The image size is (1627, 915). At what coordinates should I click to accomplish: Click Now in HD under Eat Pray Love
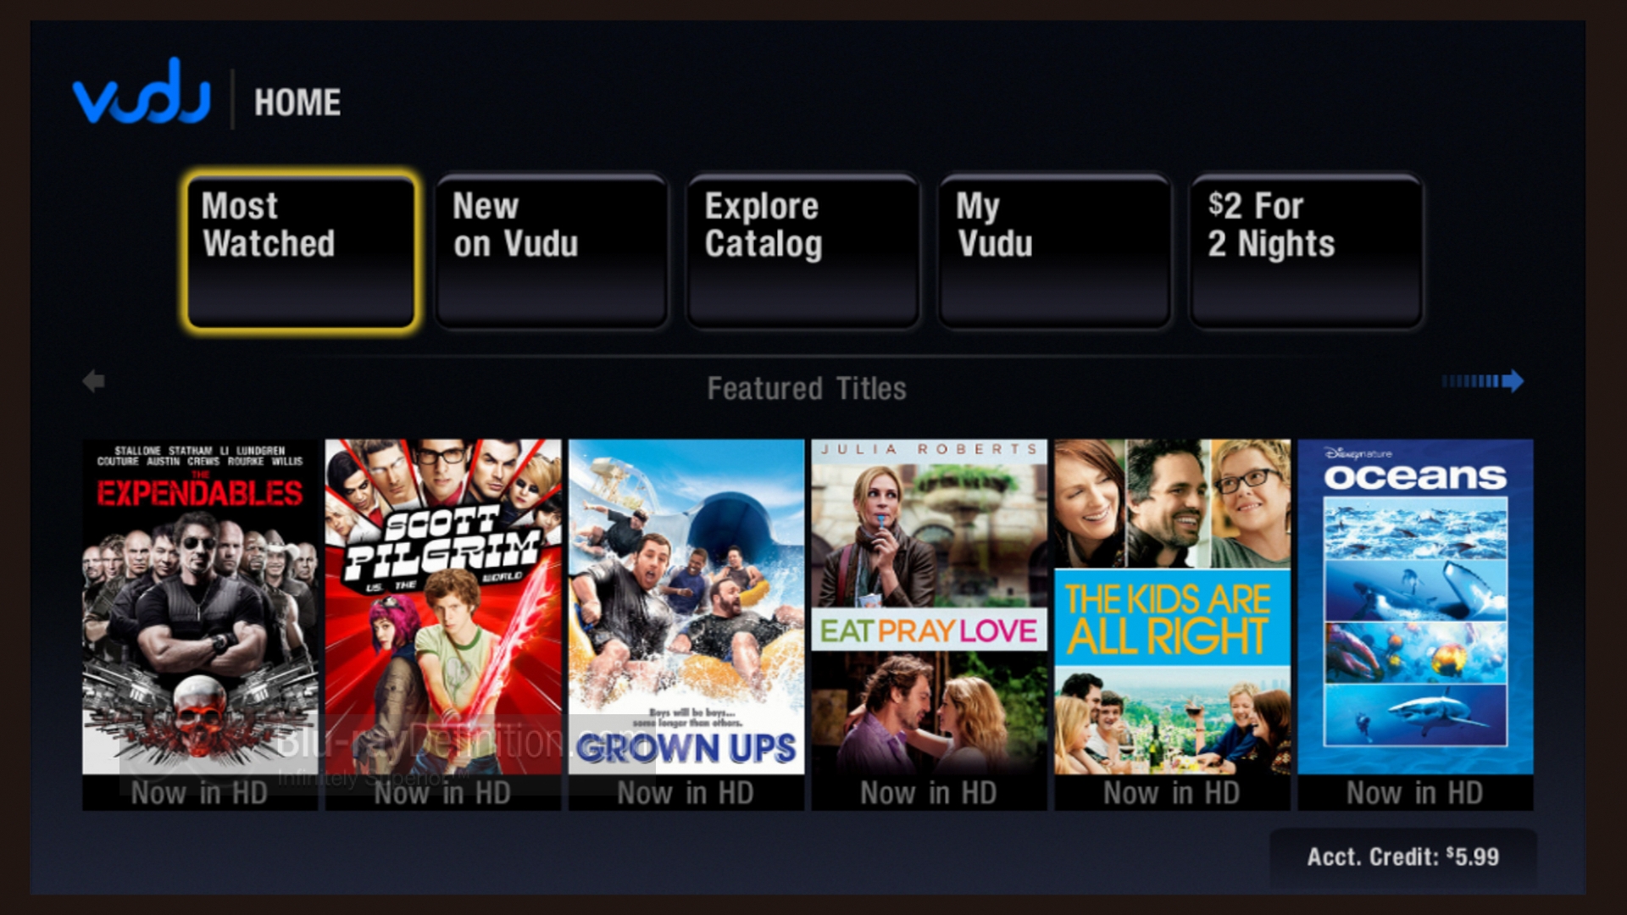(929, 793)
